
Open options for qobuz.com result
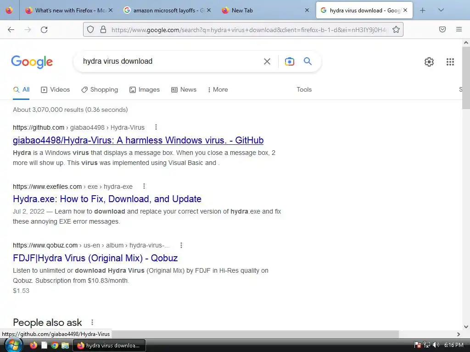coord(181,245)
